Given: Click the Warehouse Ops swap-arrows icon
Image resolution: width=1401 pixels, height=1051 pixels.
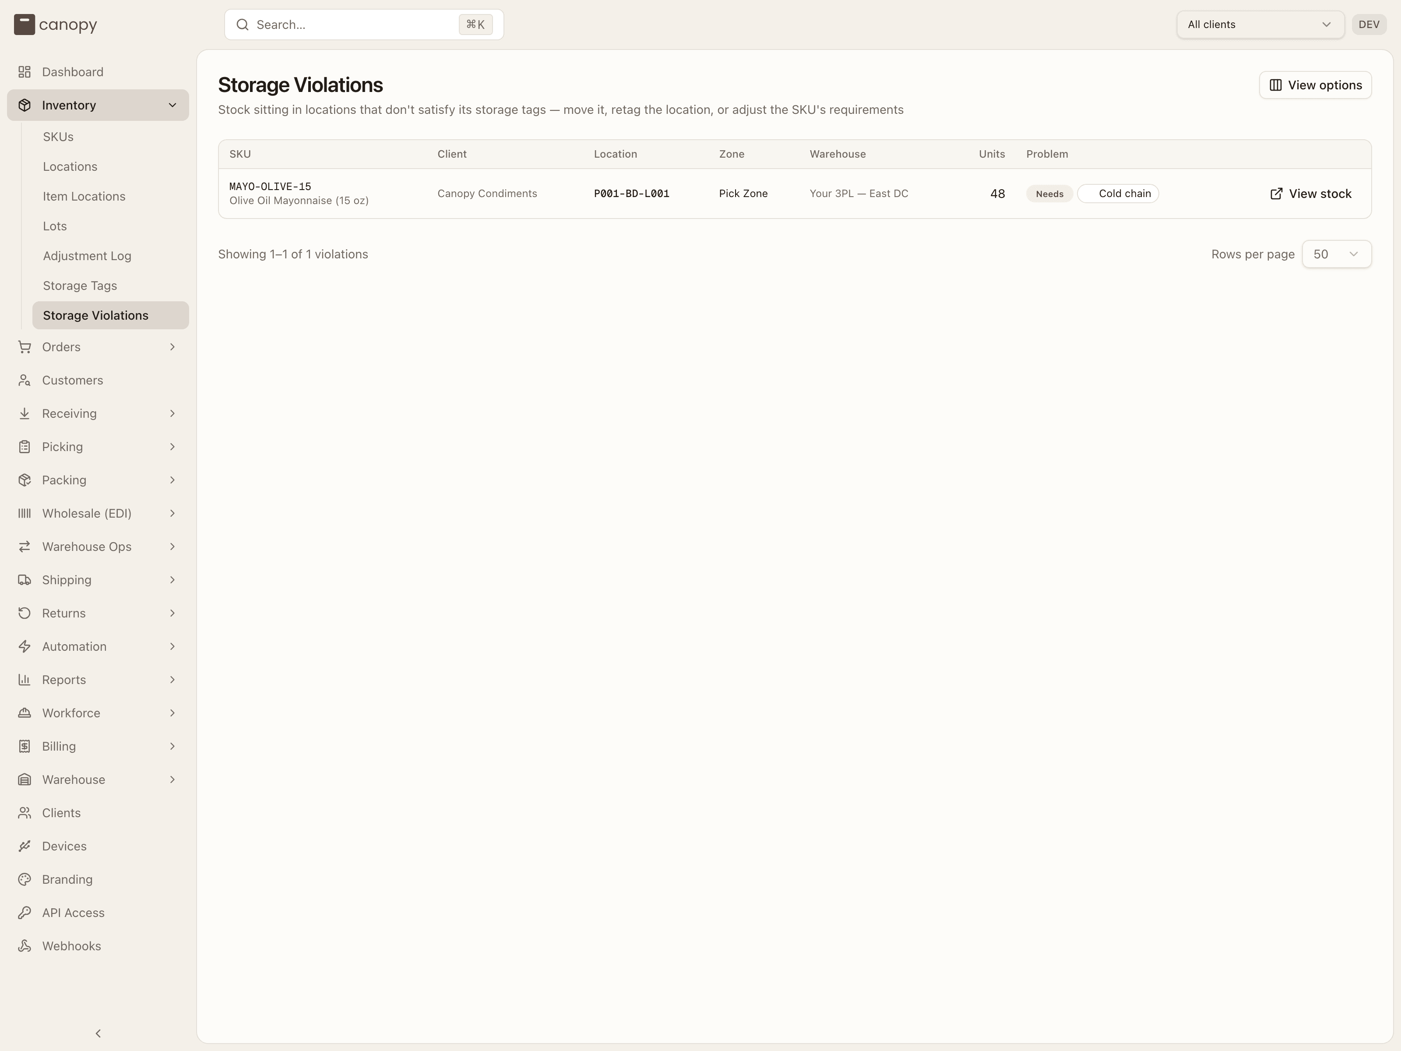Looking at the screenshot, I should point(24,547).
